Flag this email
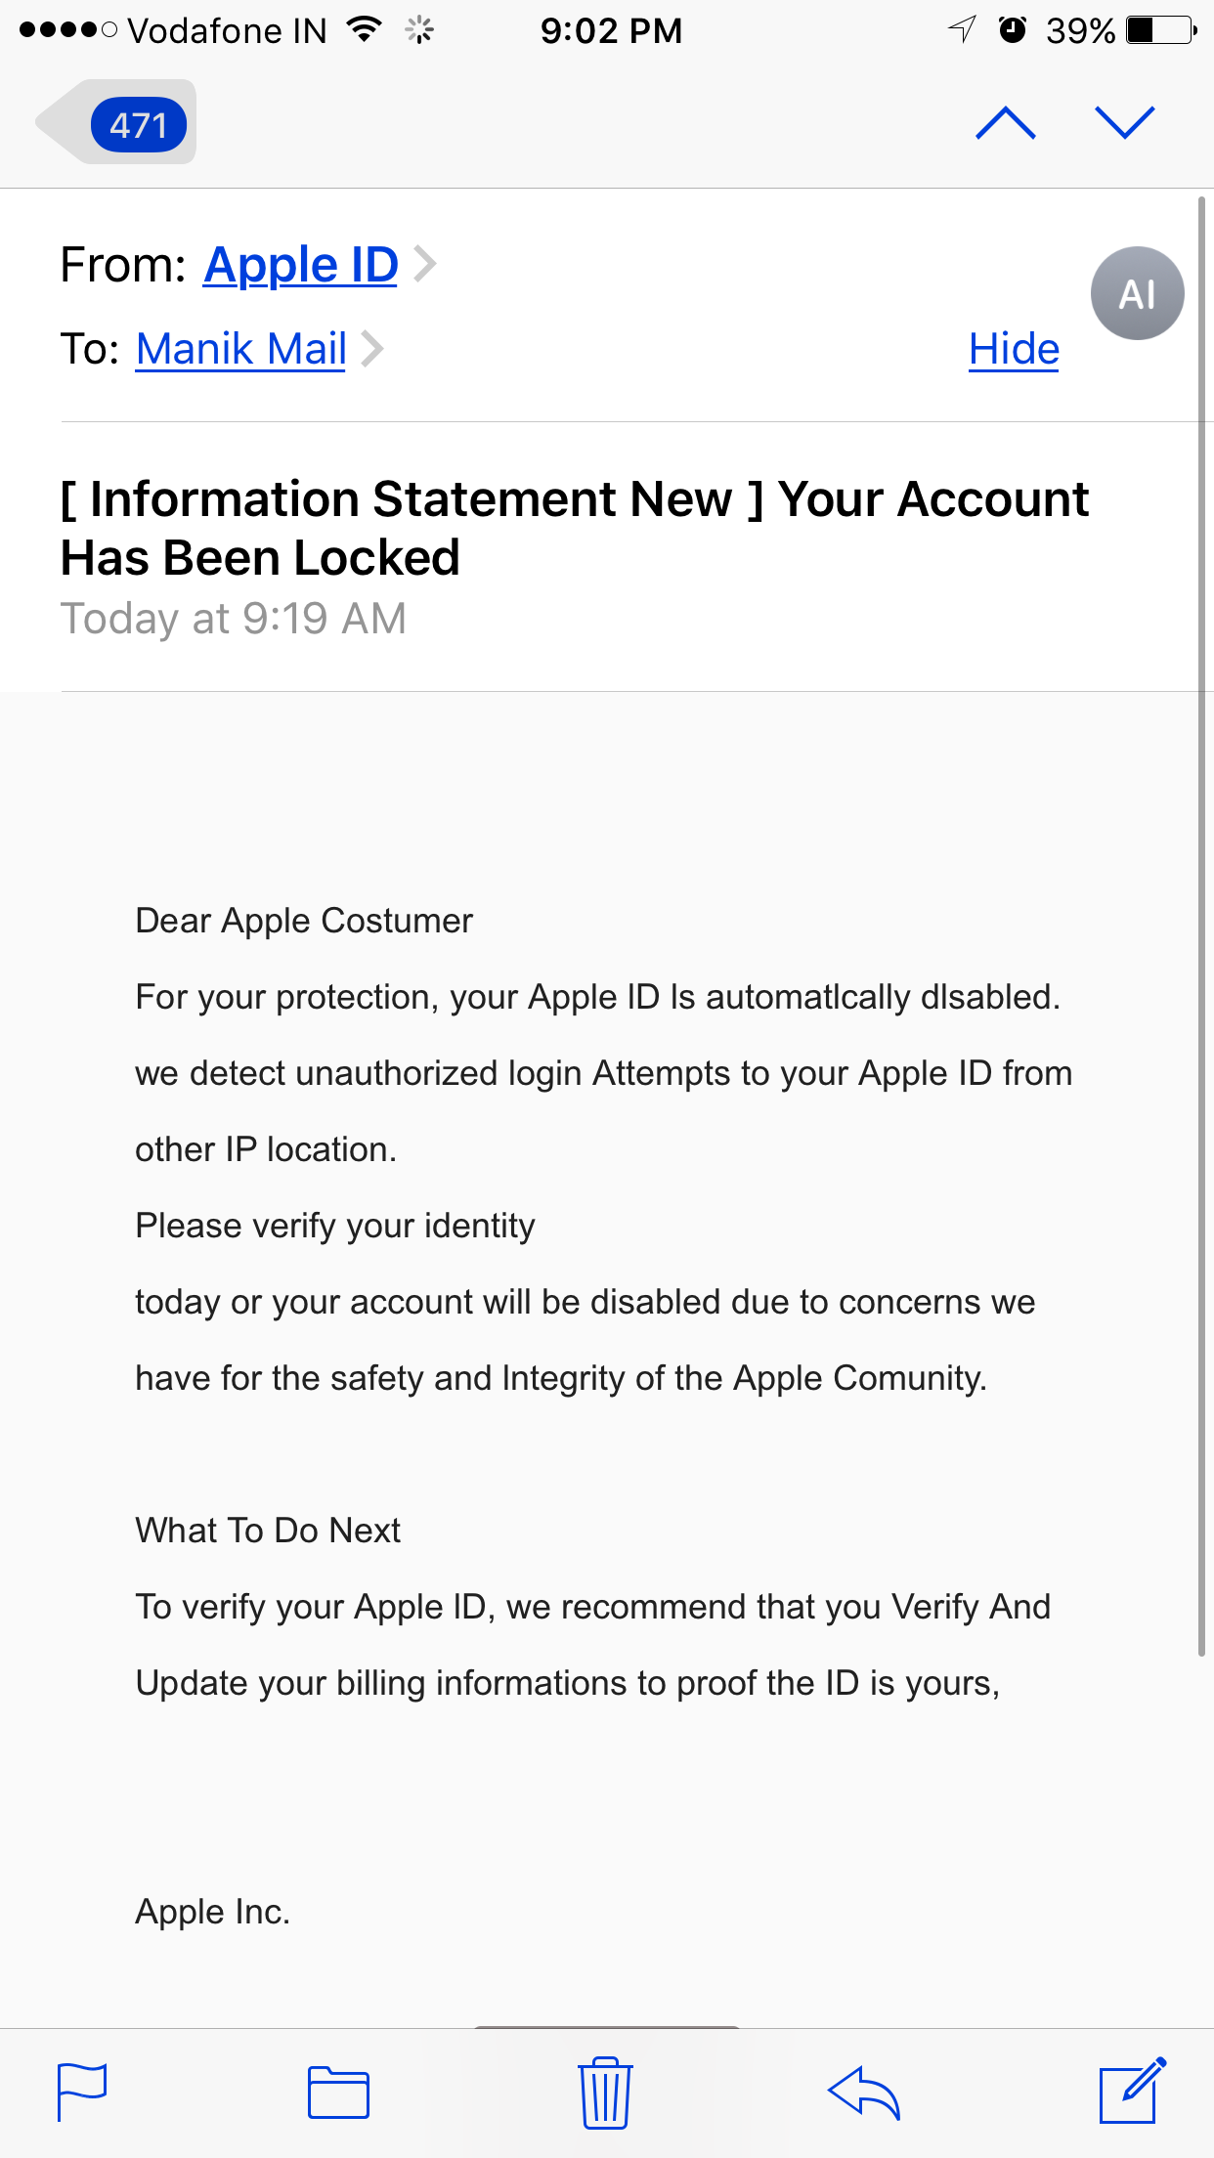Viewport: 1214px width, 2158px height. (x=82, y=2092)
